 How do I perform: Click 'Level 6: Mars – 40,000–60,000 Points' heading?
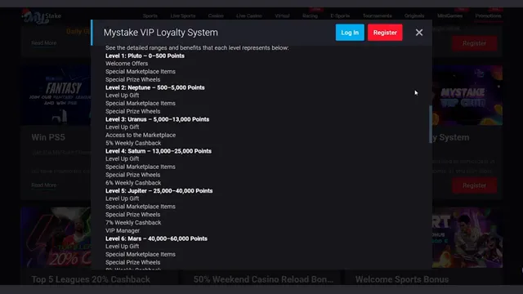pos(156,238)
